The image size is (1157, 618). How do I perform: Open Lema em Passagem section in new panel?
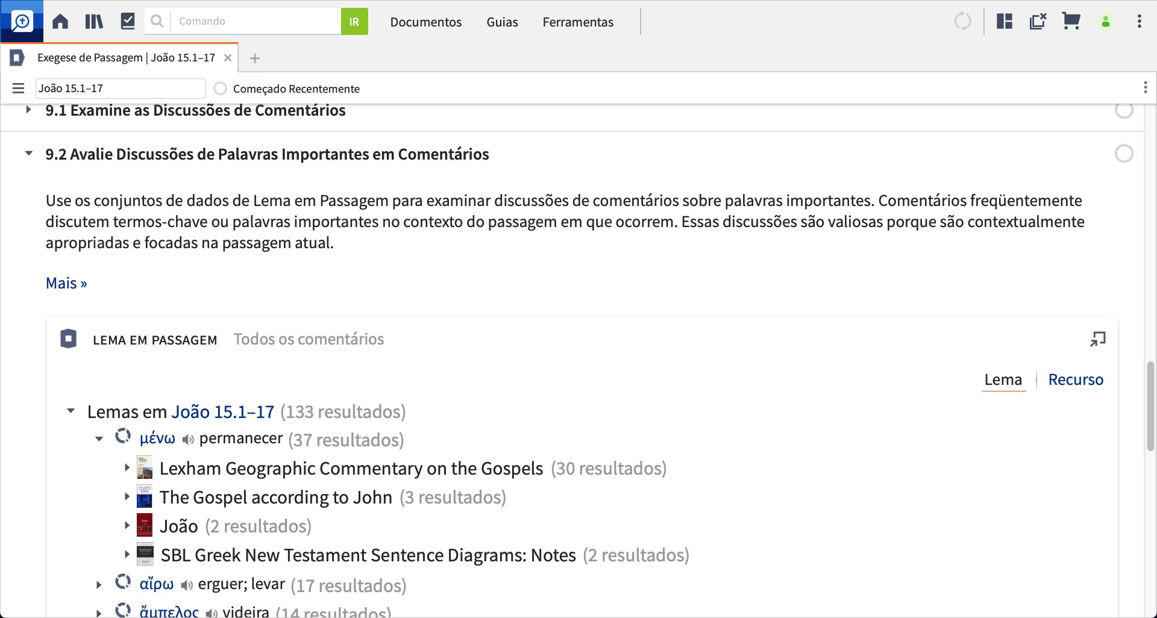pos(1098,339)
